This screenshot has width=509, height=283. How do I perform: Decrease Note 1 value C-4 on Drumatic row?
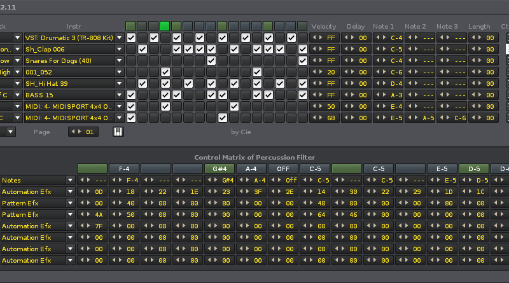379,38
